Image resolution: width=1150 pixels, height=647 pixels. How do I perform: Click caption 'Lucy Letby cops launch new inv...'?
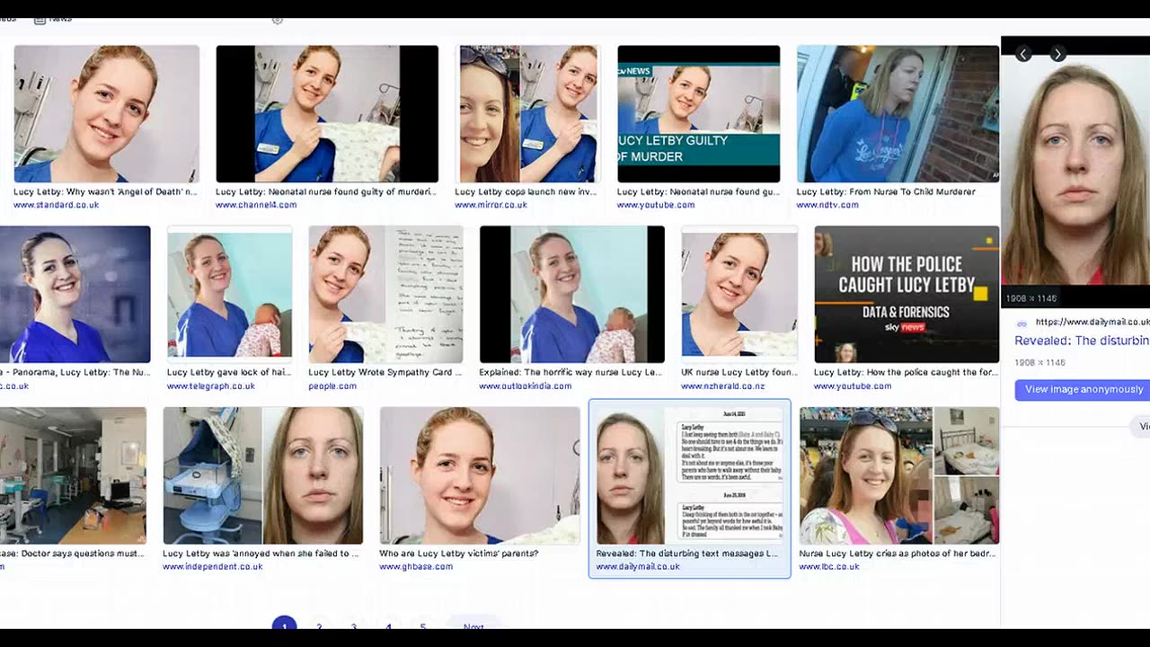coord(526,192)
